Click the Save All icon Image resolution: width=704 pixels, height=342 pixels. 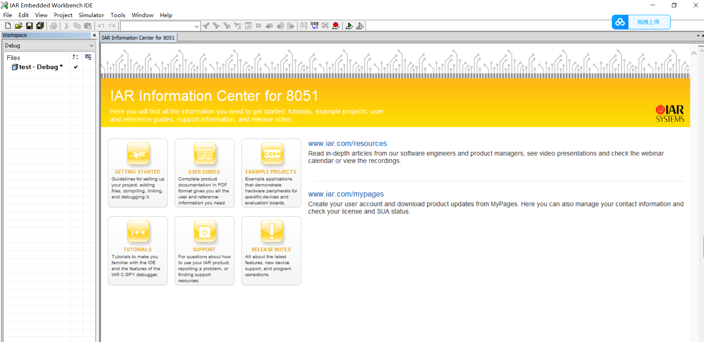click(40, 26)
